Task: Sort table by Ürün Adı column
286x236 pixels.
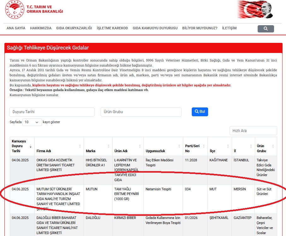Action: [140, 146]
